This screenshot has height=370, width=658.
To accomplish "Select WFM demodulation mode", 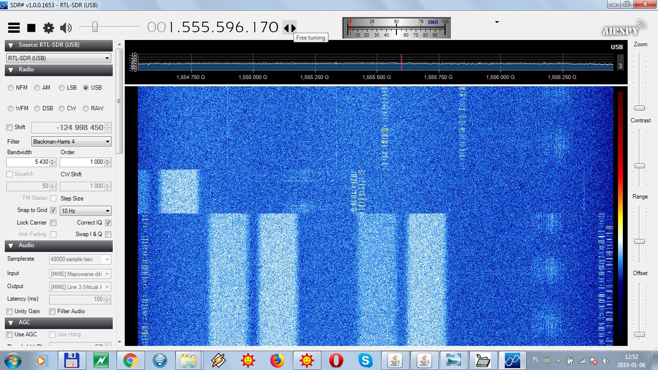I will pyautogui.click(x=11, y=108).
